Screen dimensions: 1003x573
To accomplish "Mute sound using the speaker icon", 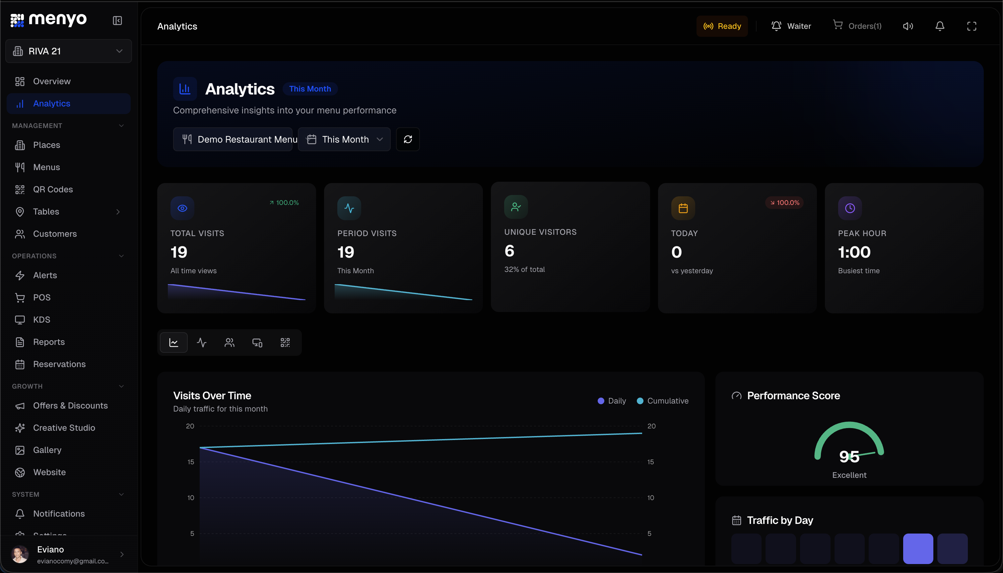I will [x=908, y=26].
